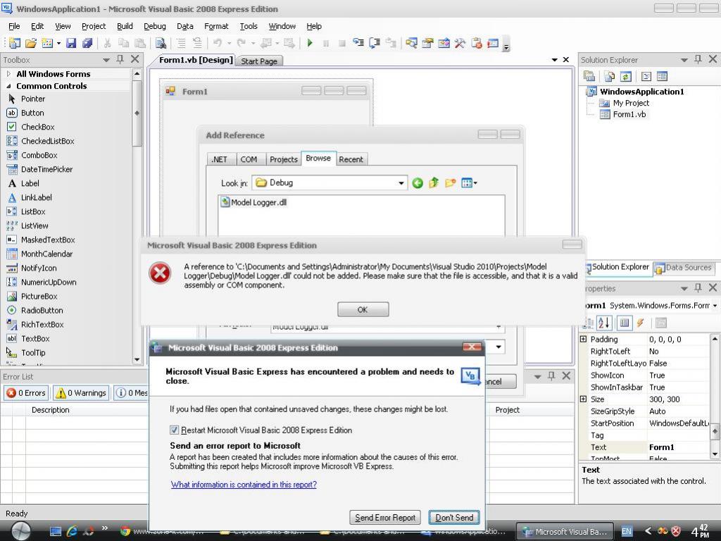
Task: Click the Send Error Report button
Action: [x=385, y=518]
